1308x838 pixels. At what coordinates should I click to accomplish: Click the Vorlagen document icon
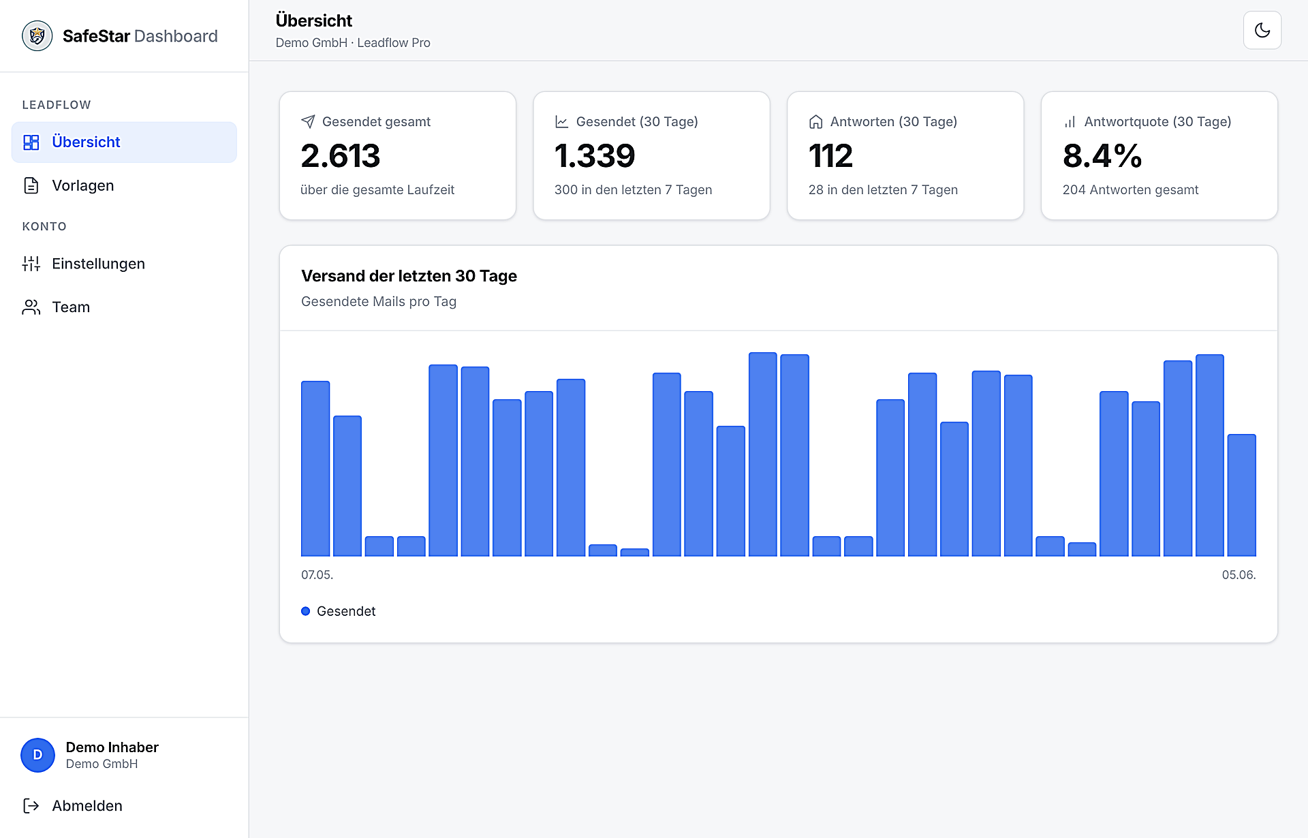[x=31, y=185]
